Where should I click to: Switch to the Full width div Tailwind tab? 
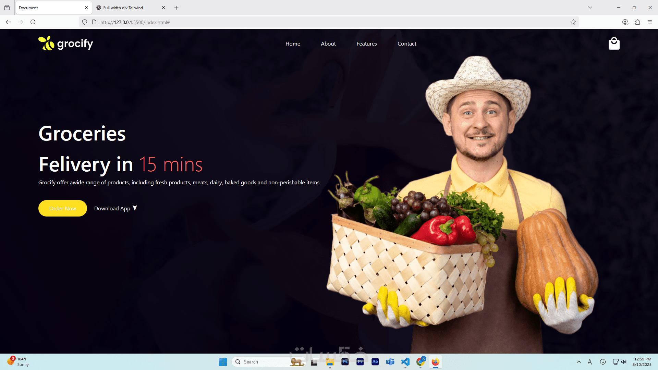coord(123,8)
